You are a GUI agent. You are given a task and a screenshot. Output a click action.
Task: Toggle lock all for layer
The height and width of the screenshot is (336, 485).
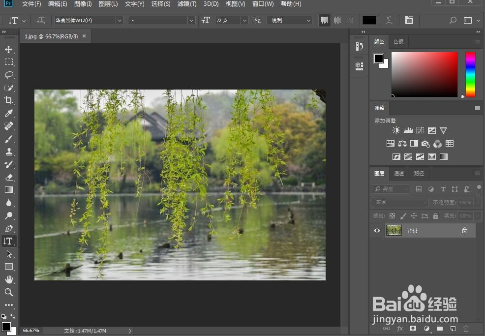(436, 216)
